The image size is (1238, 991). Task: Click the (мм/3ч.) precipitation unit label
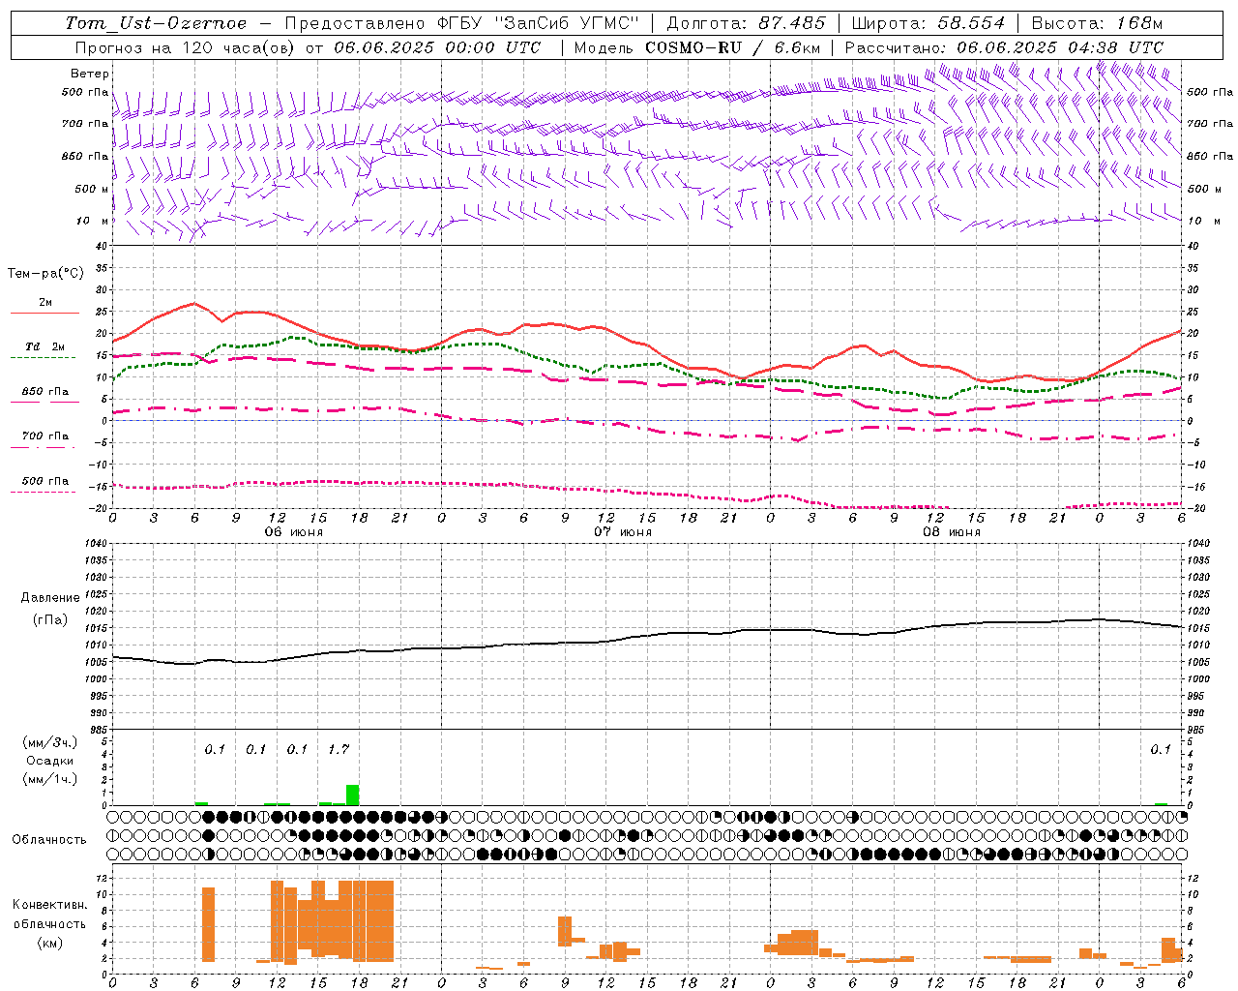pyautogui.click(x=49, y=742)
